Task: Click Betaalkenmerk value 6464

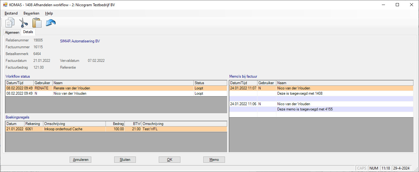Action: click(37, 54)
